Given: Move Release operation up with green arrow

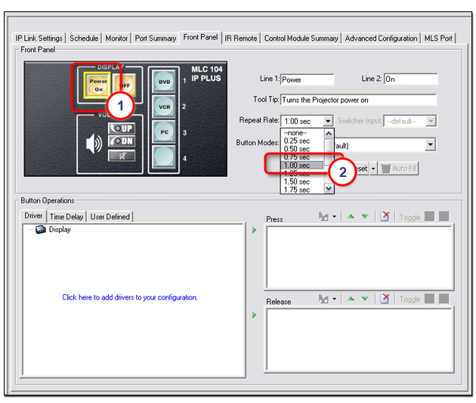Looking at the screenshot, I should pos(351,299).
